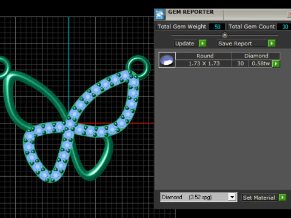Click the Diamond column header
This screenshot has height=218, width=291.
[256, 56]
